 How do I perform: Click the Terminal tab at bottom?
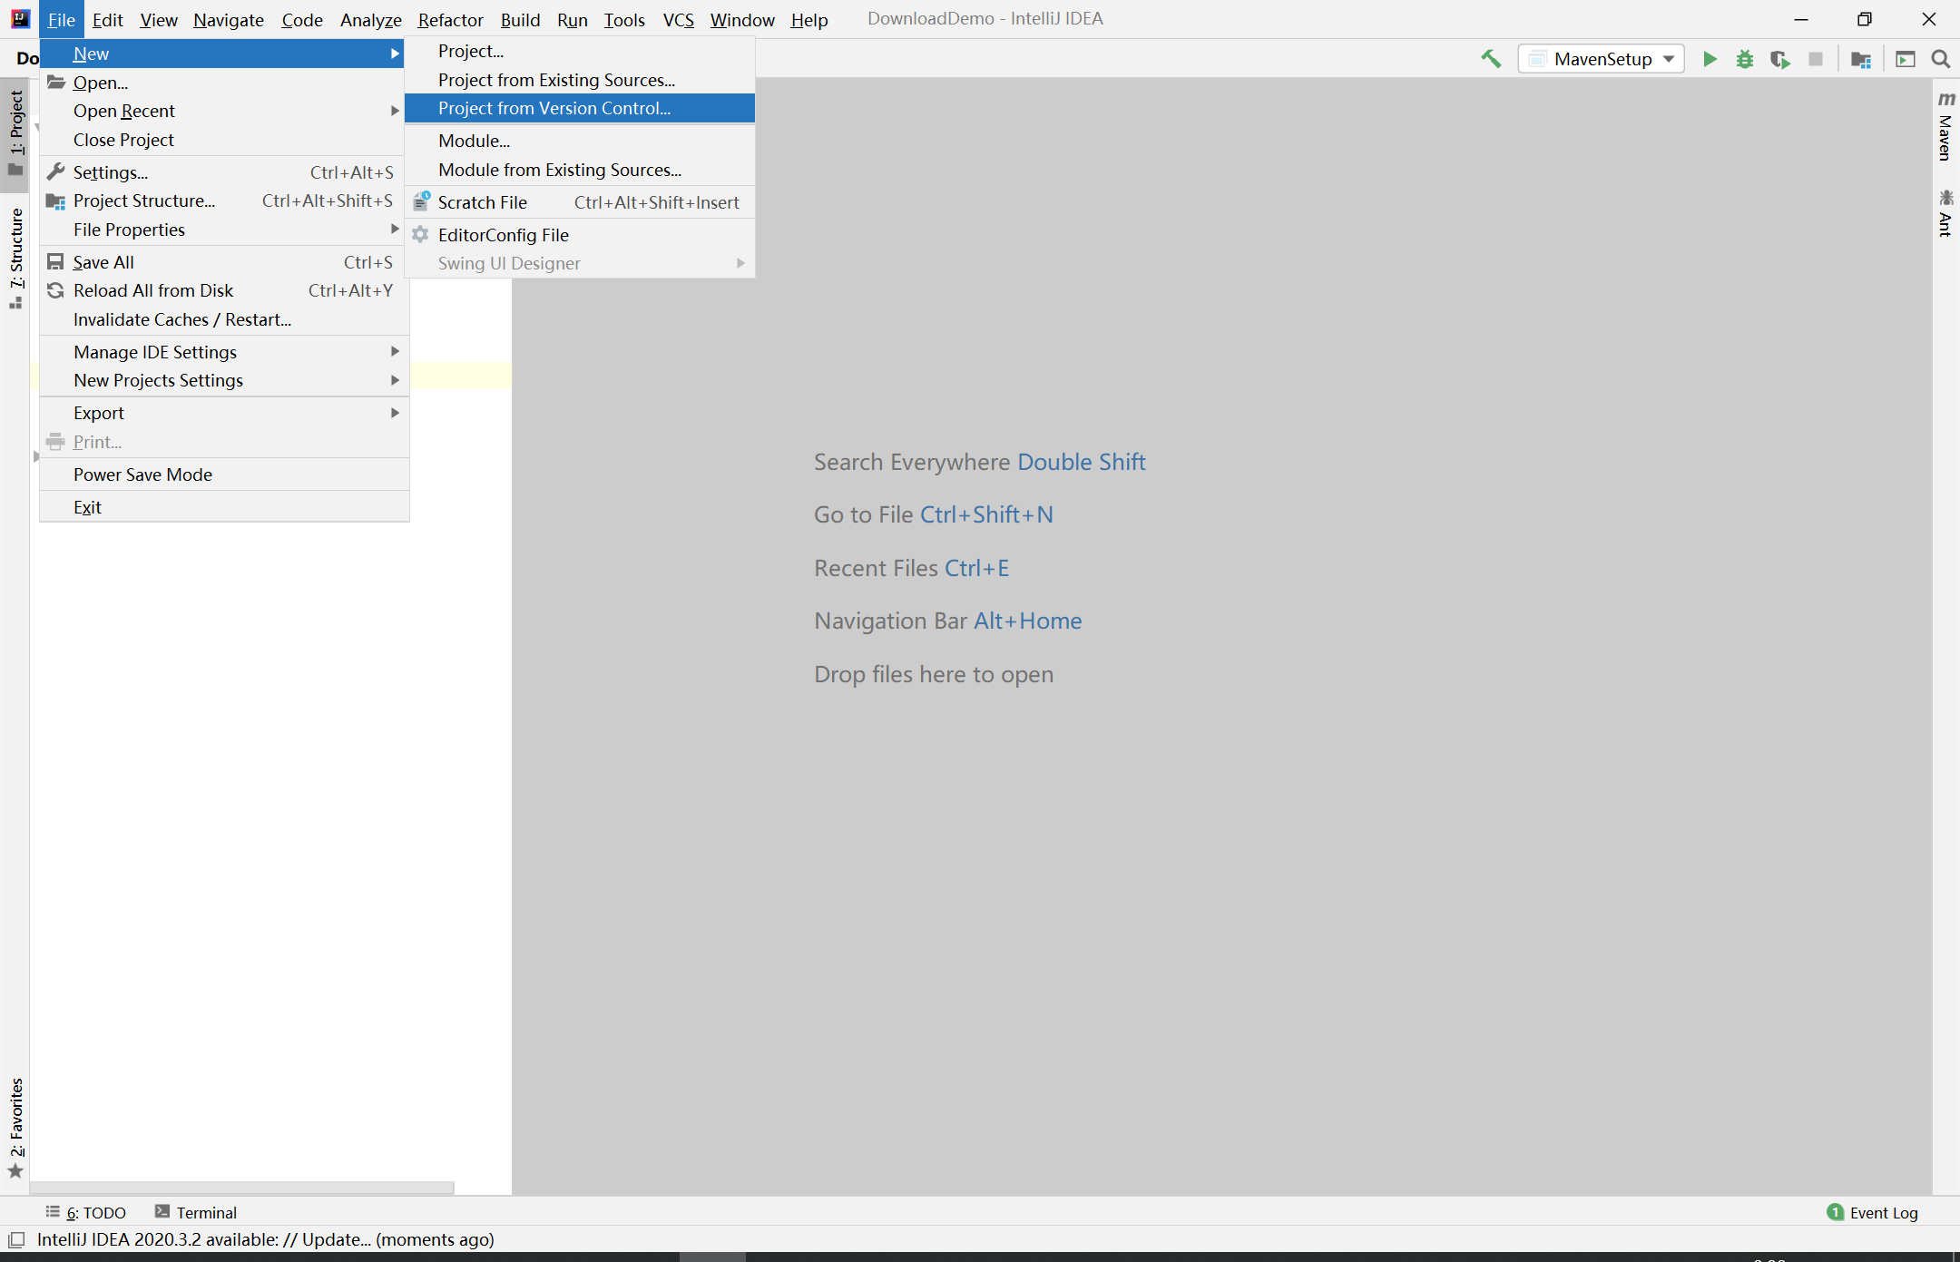click(x=201, y=1212)
